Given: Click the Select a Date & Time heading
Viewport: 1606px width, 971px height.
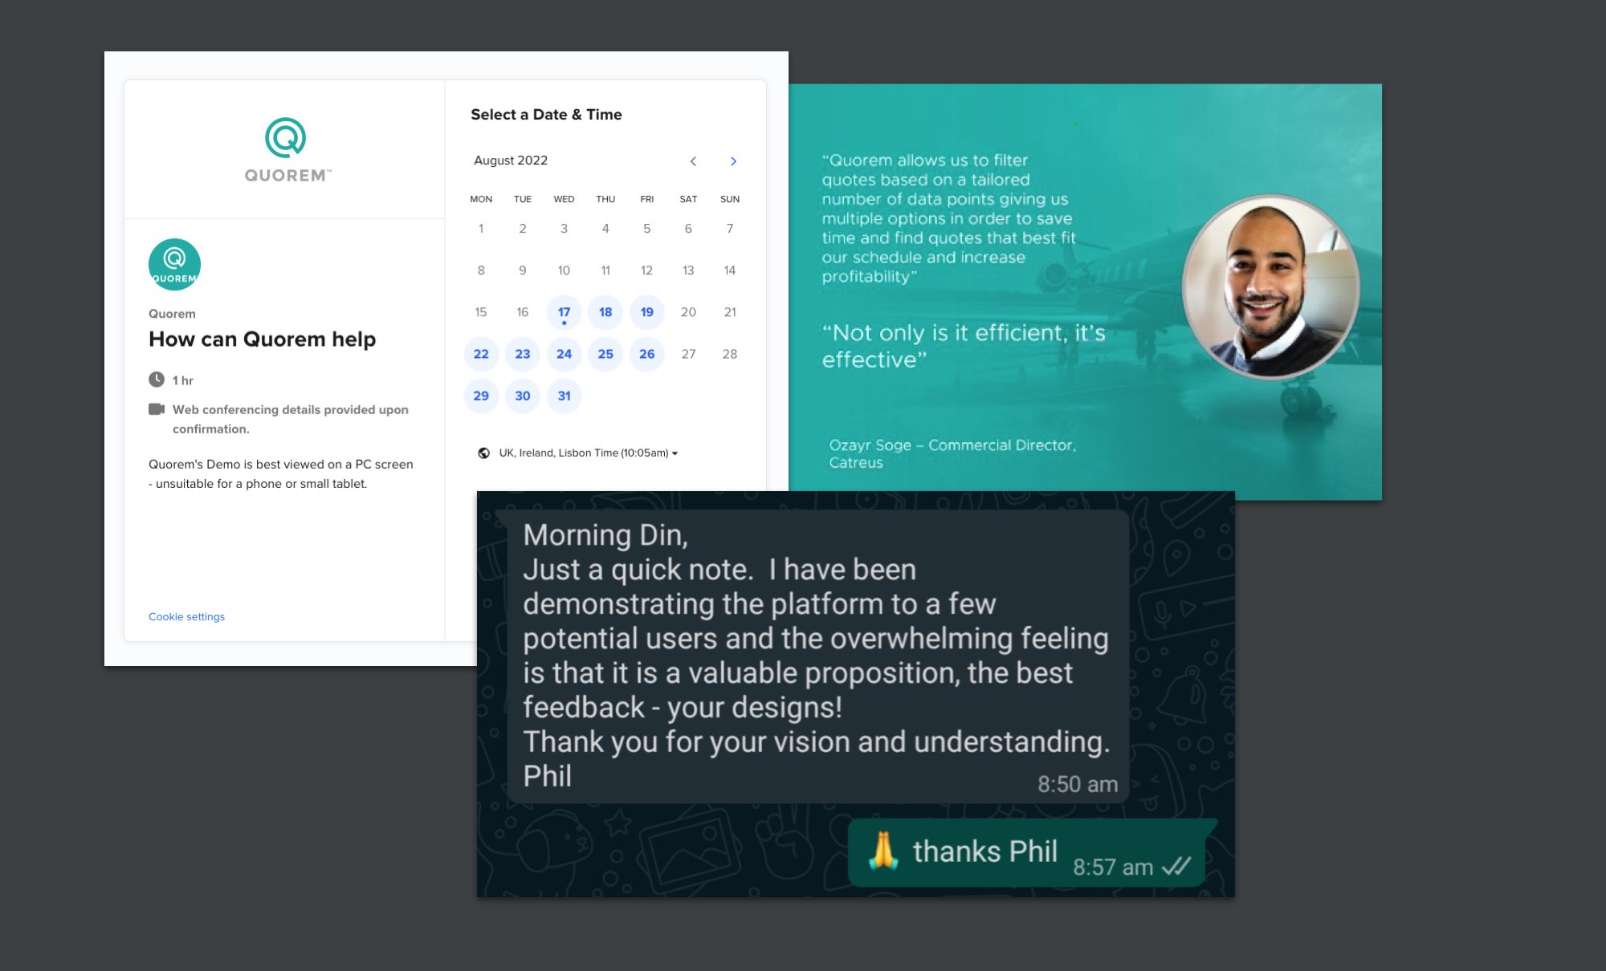Looking at the screenshot, I should click(546, 115).
